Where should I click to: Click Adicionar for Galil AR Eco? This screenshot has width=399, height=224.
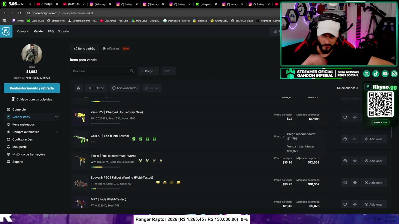(373, 139)
